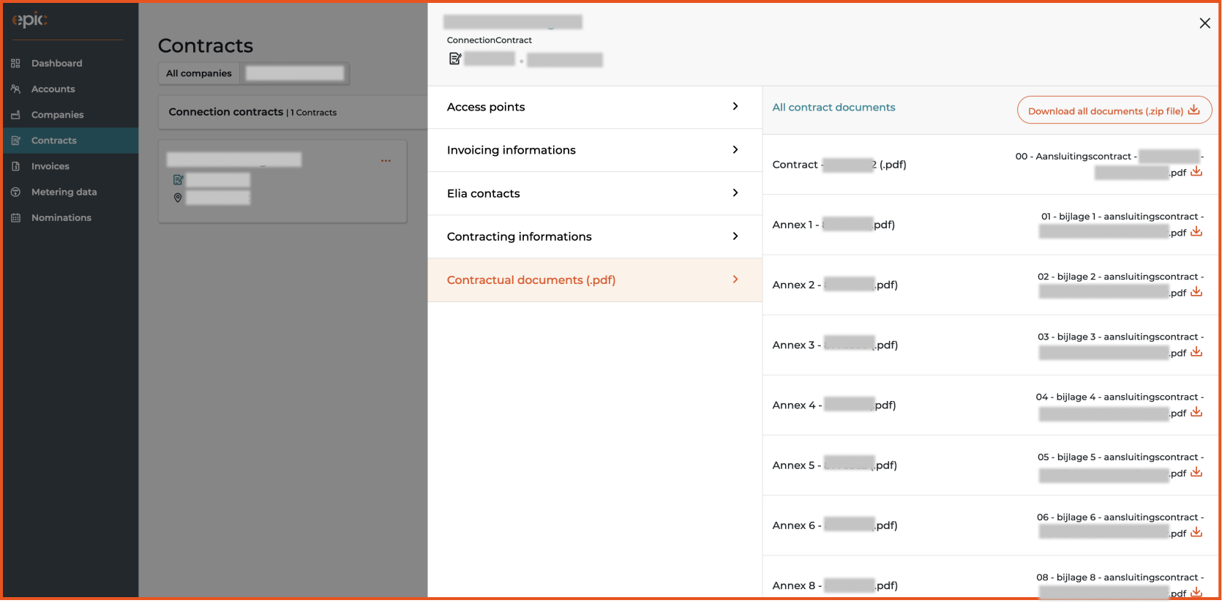
Task: Close the contract detail panel
Action: 1204,23
